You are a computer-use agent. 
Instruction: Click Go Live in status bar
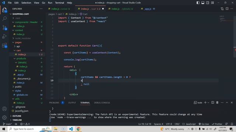click(204, 124)
